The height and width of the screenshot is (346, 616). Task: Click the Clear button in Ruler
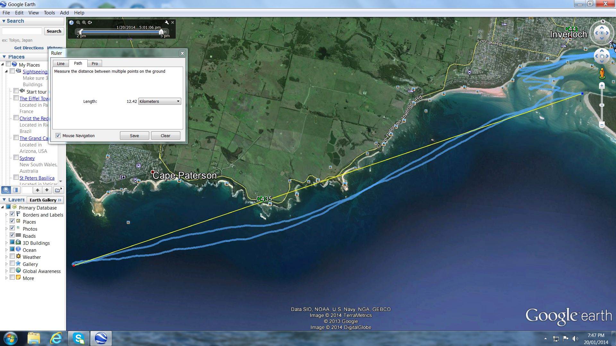coord(165,136)
